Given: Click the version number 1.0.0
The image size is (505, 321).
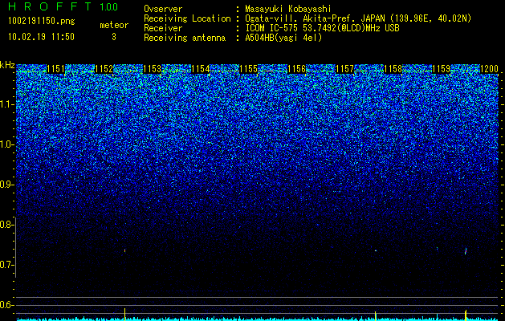Looking at the screenshot, I should 108,6.
